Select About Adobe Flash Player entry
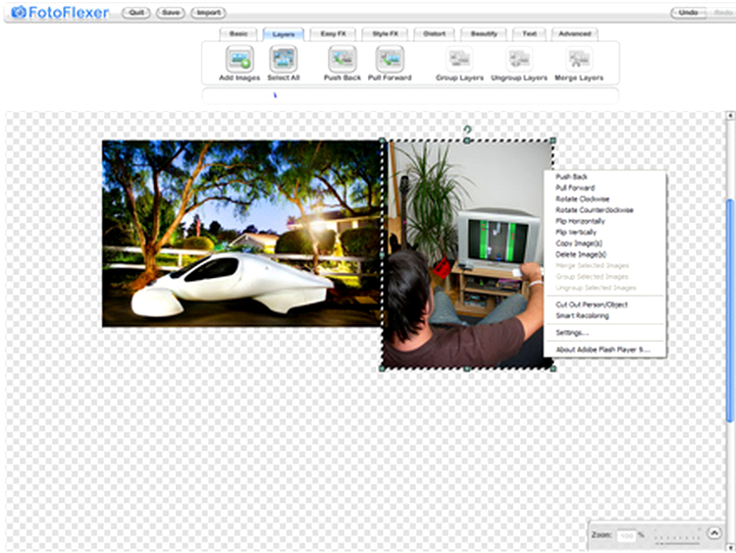736x553 pixels. click(x=603, y=350)
